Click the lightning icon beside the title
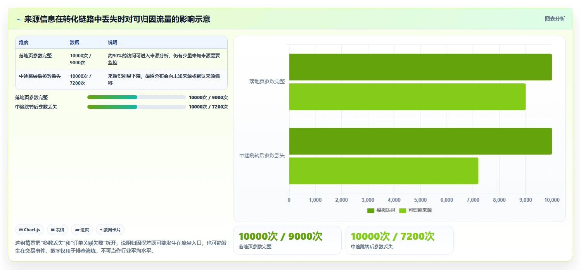This screenshot has width=581, height=270. [18, 19]
